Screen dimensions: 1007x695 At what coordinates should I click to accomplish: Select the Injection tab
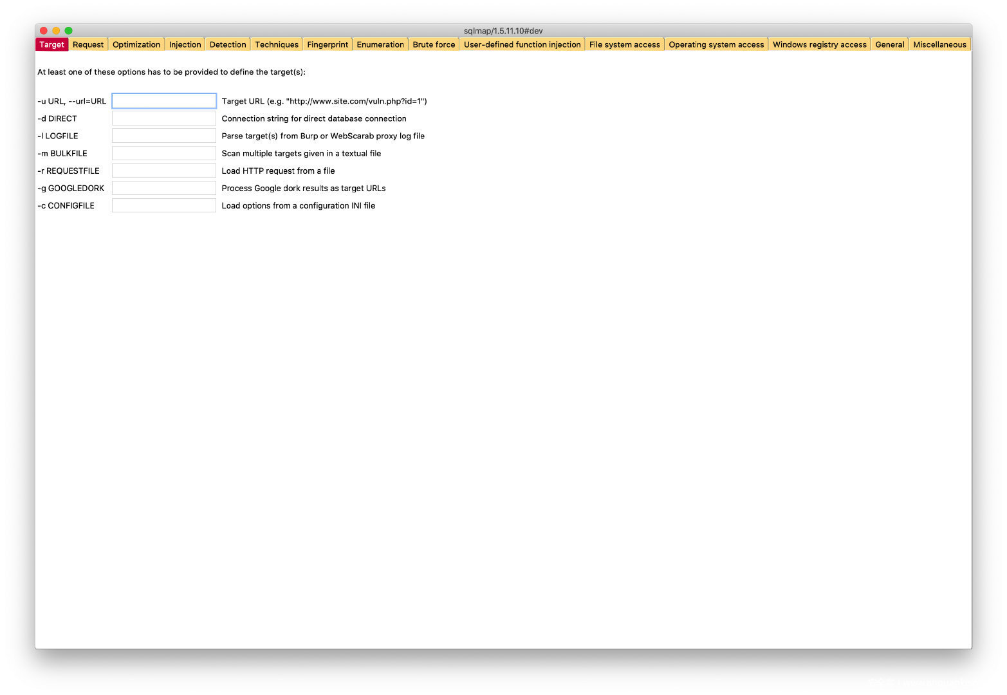pos(185,44)
